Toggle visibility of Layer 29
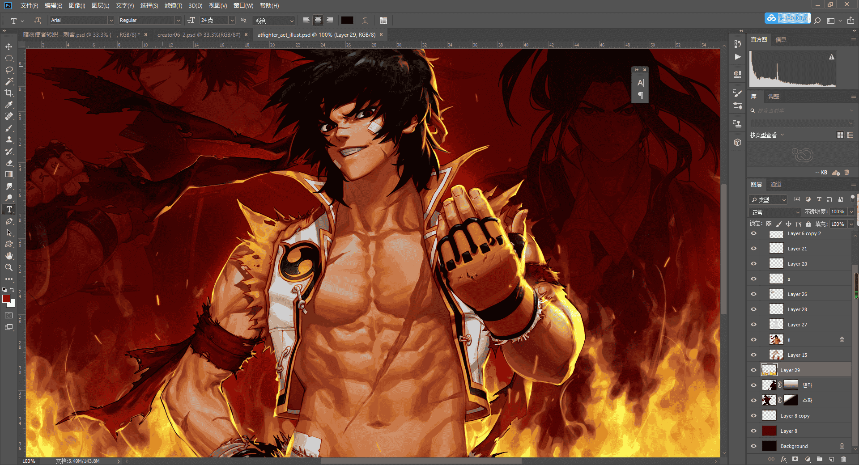The image size is (859, 465). pyautogui.click(x=753, y=370)
